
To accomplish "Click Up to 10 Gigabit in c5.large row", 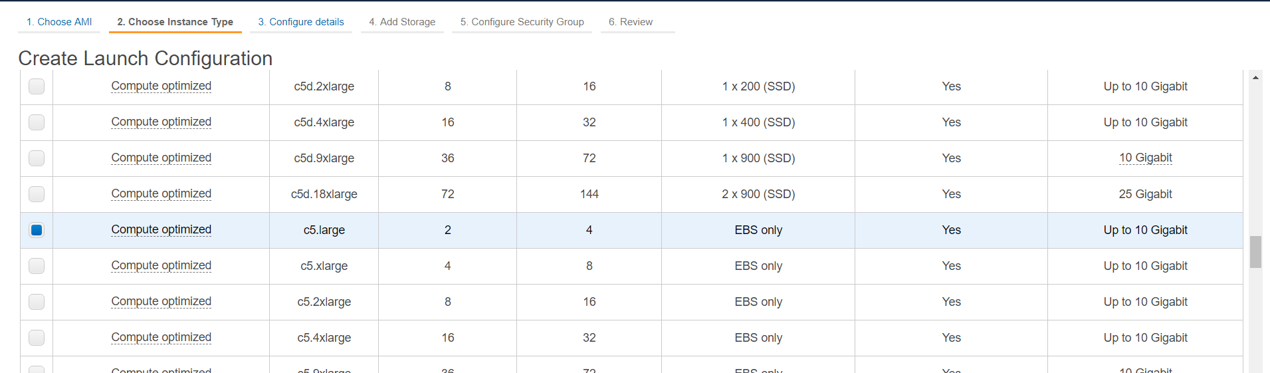I will click(x=1145, y=230).
